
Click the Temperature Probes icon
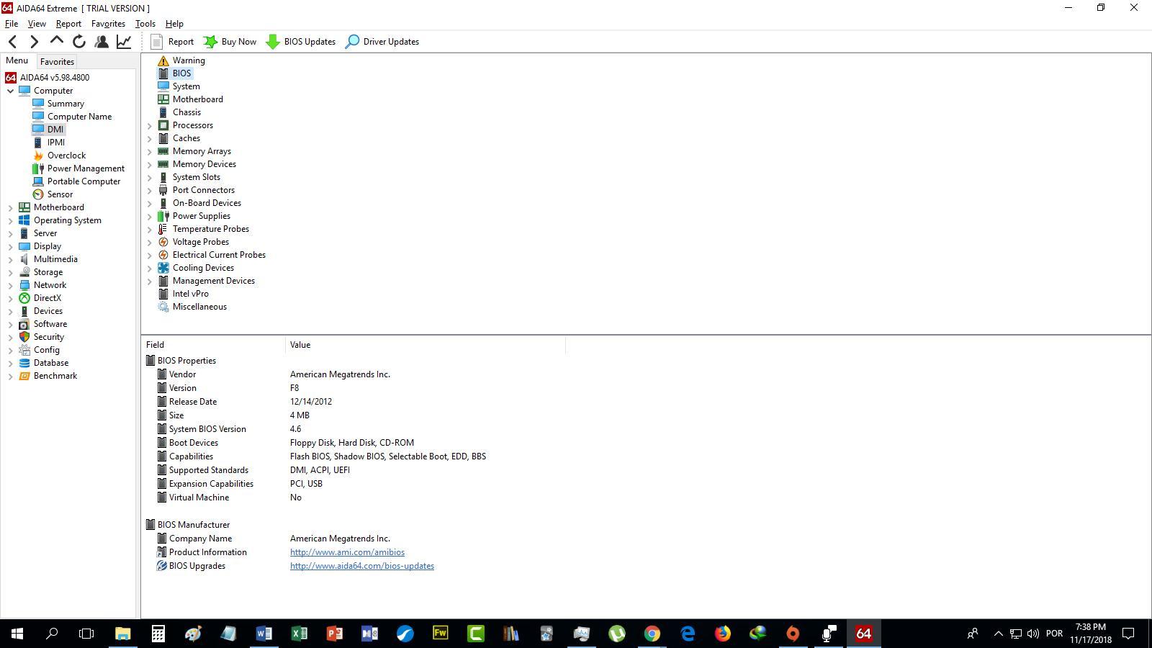tap(163, 229)
